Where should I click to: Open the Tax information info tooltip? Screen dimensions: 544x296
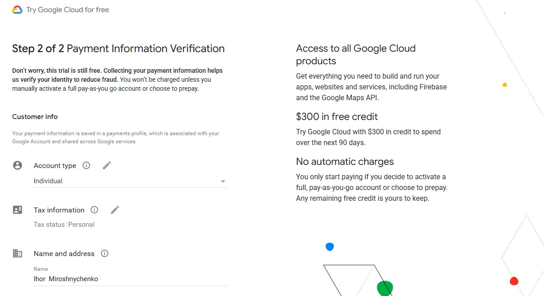(94, 209)
